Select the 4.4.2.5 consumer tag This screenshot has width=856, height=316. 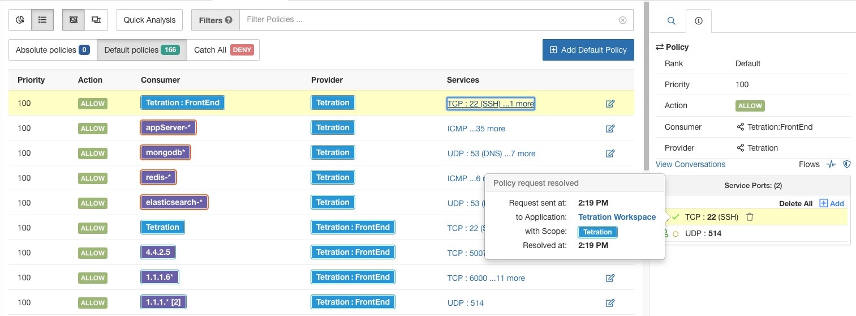158,252
